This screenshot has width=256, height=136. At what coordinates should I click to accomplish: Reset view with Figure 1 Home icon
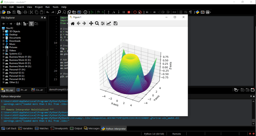point(73,24)
